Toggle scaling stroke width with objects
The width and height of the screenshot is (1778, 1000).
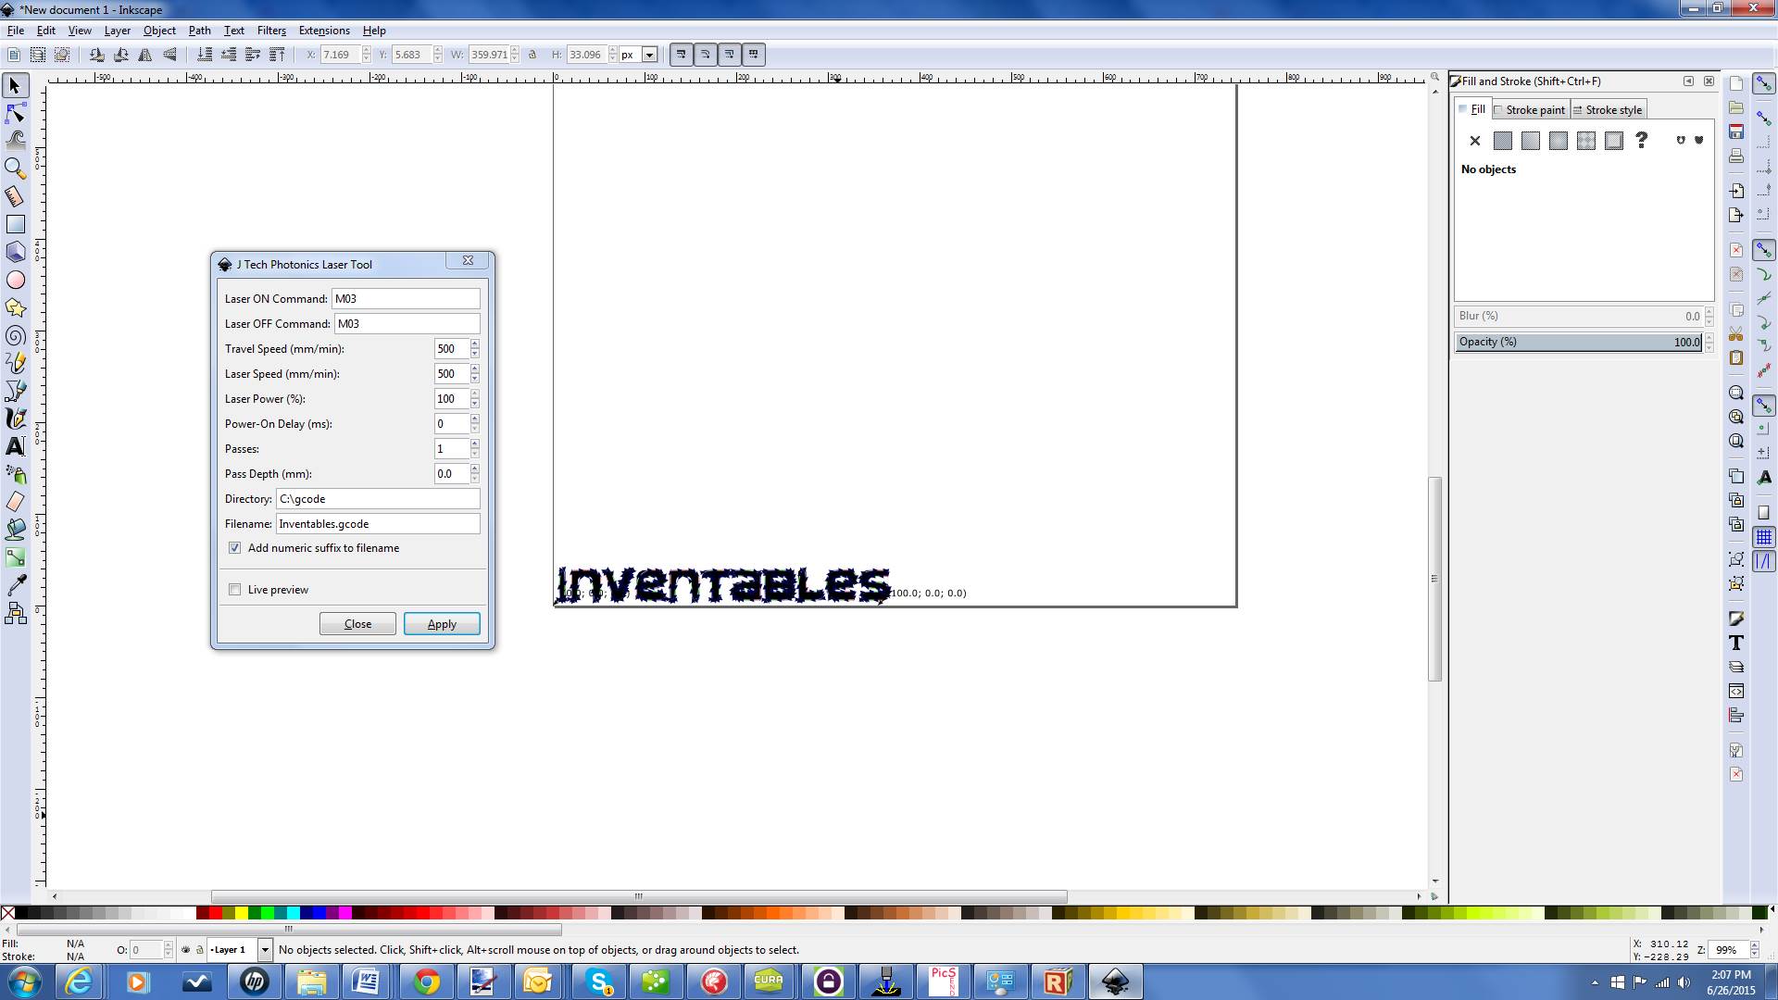[x=682, y=55]
